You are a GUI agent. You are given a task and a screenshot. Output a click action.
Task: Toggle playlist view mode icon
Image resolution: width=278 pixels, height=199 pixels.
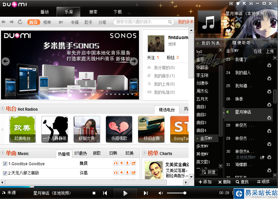click(271, 43)
